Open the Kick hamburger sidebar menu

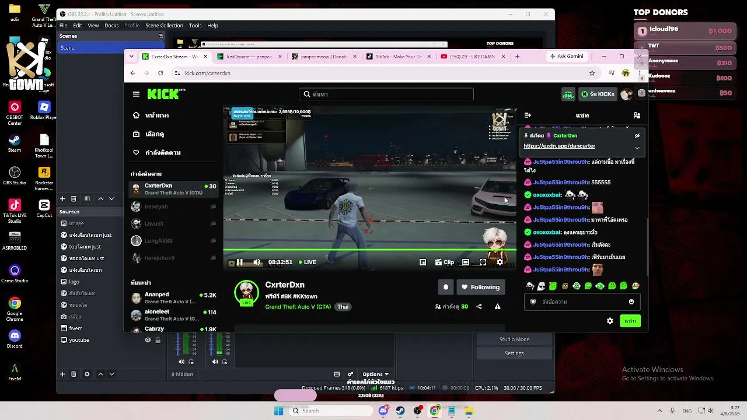click(136, 94)
